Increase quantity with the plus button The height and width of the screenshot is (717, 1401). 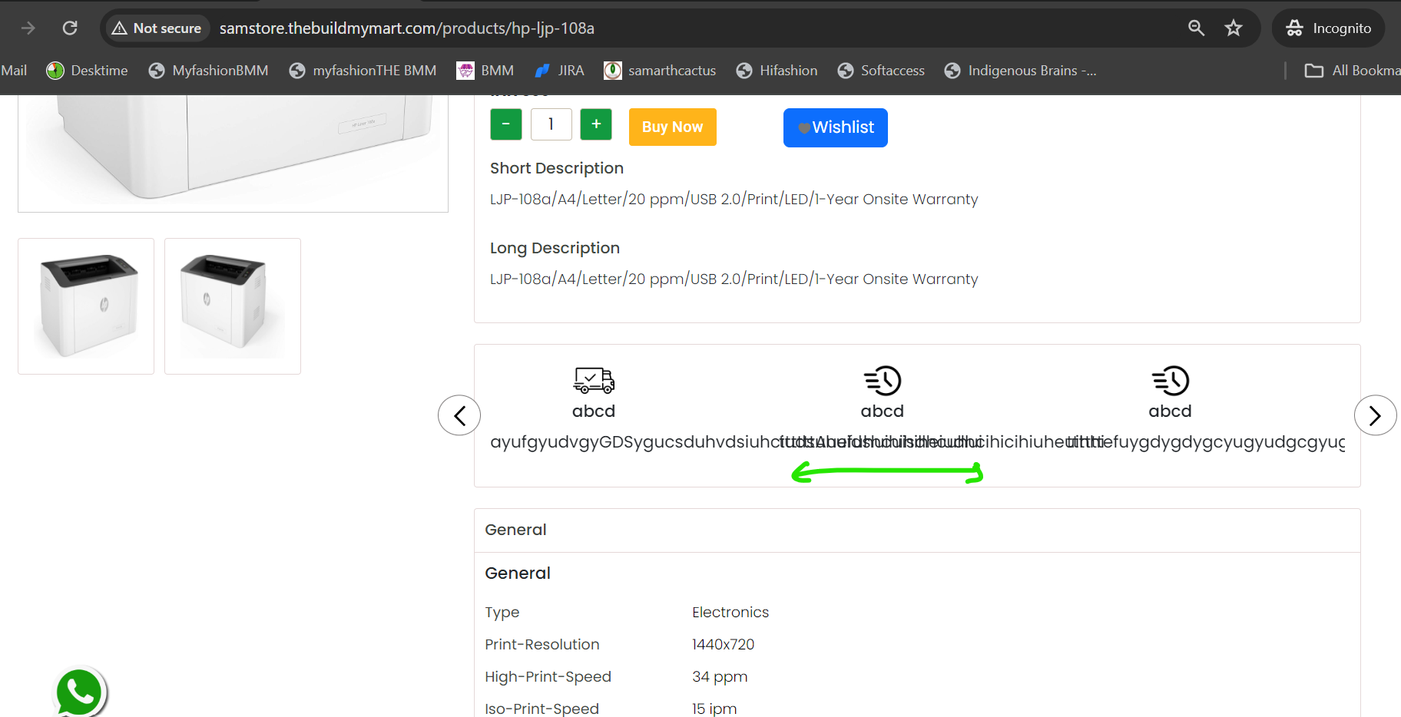596,124
